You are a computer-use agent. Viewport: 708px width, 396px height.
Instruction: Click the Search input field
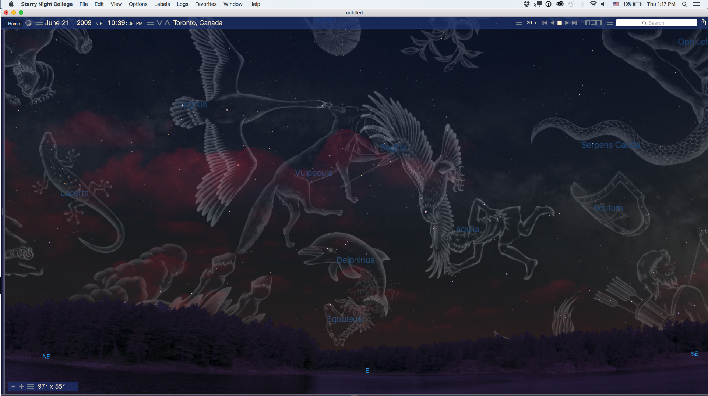click(x=656, y=23)
